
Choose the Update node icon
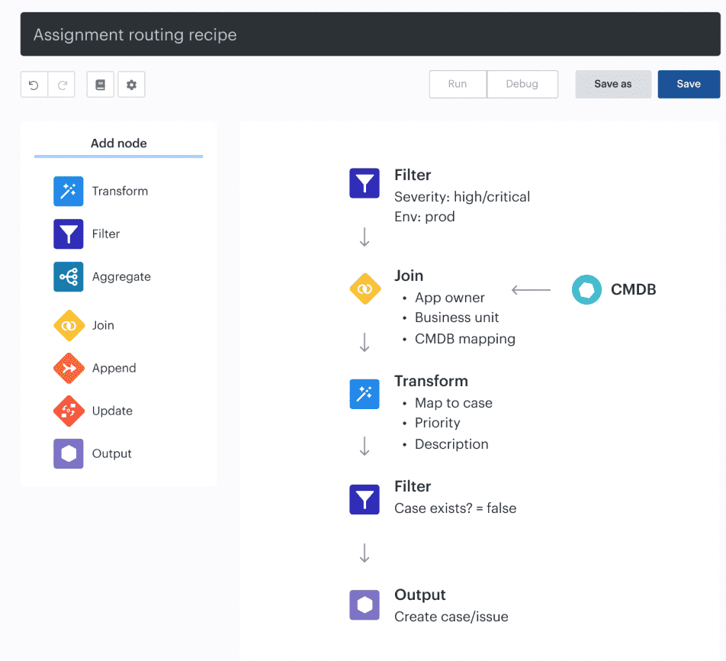click(69, 411)
